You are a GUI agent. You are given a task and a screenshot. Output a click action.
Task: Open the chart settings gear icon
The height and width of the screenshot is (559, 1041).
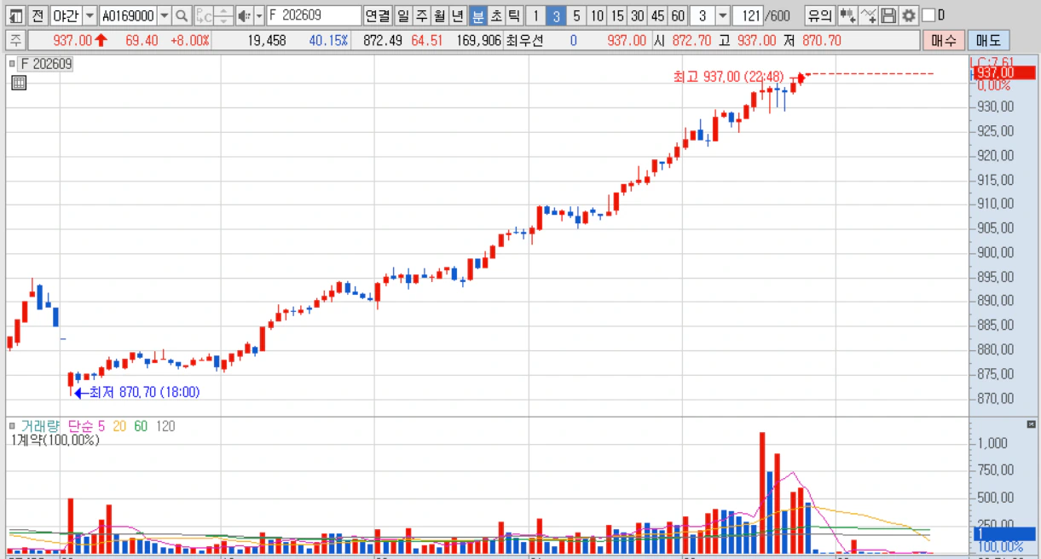tap(909, 15)
